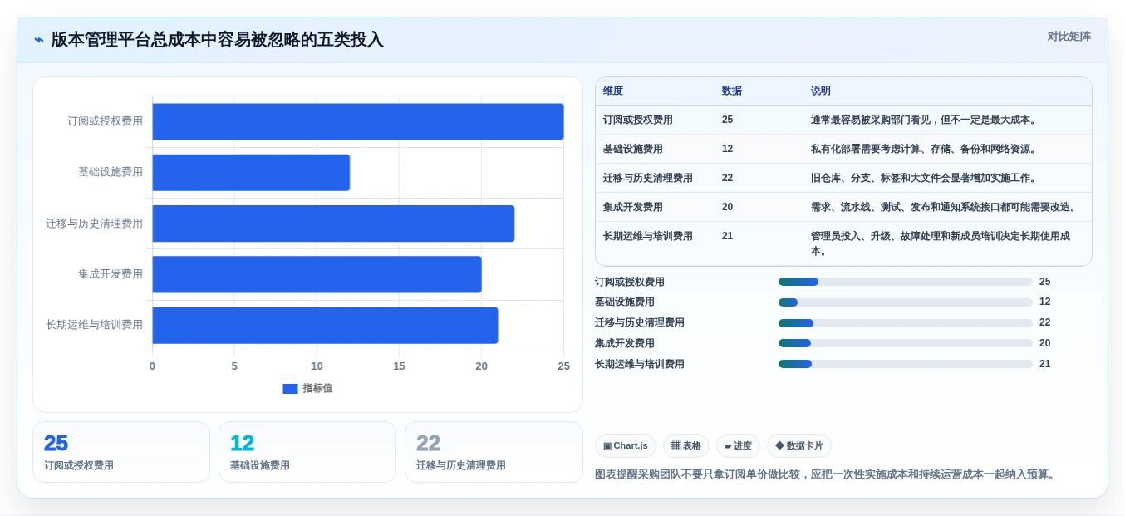Screen dimensions: 1125x516
Task: Click the 迁移与历史清理费用 progress bar
Action: pyautogui.click(x=906, y=323)
